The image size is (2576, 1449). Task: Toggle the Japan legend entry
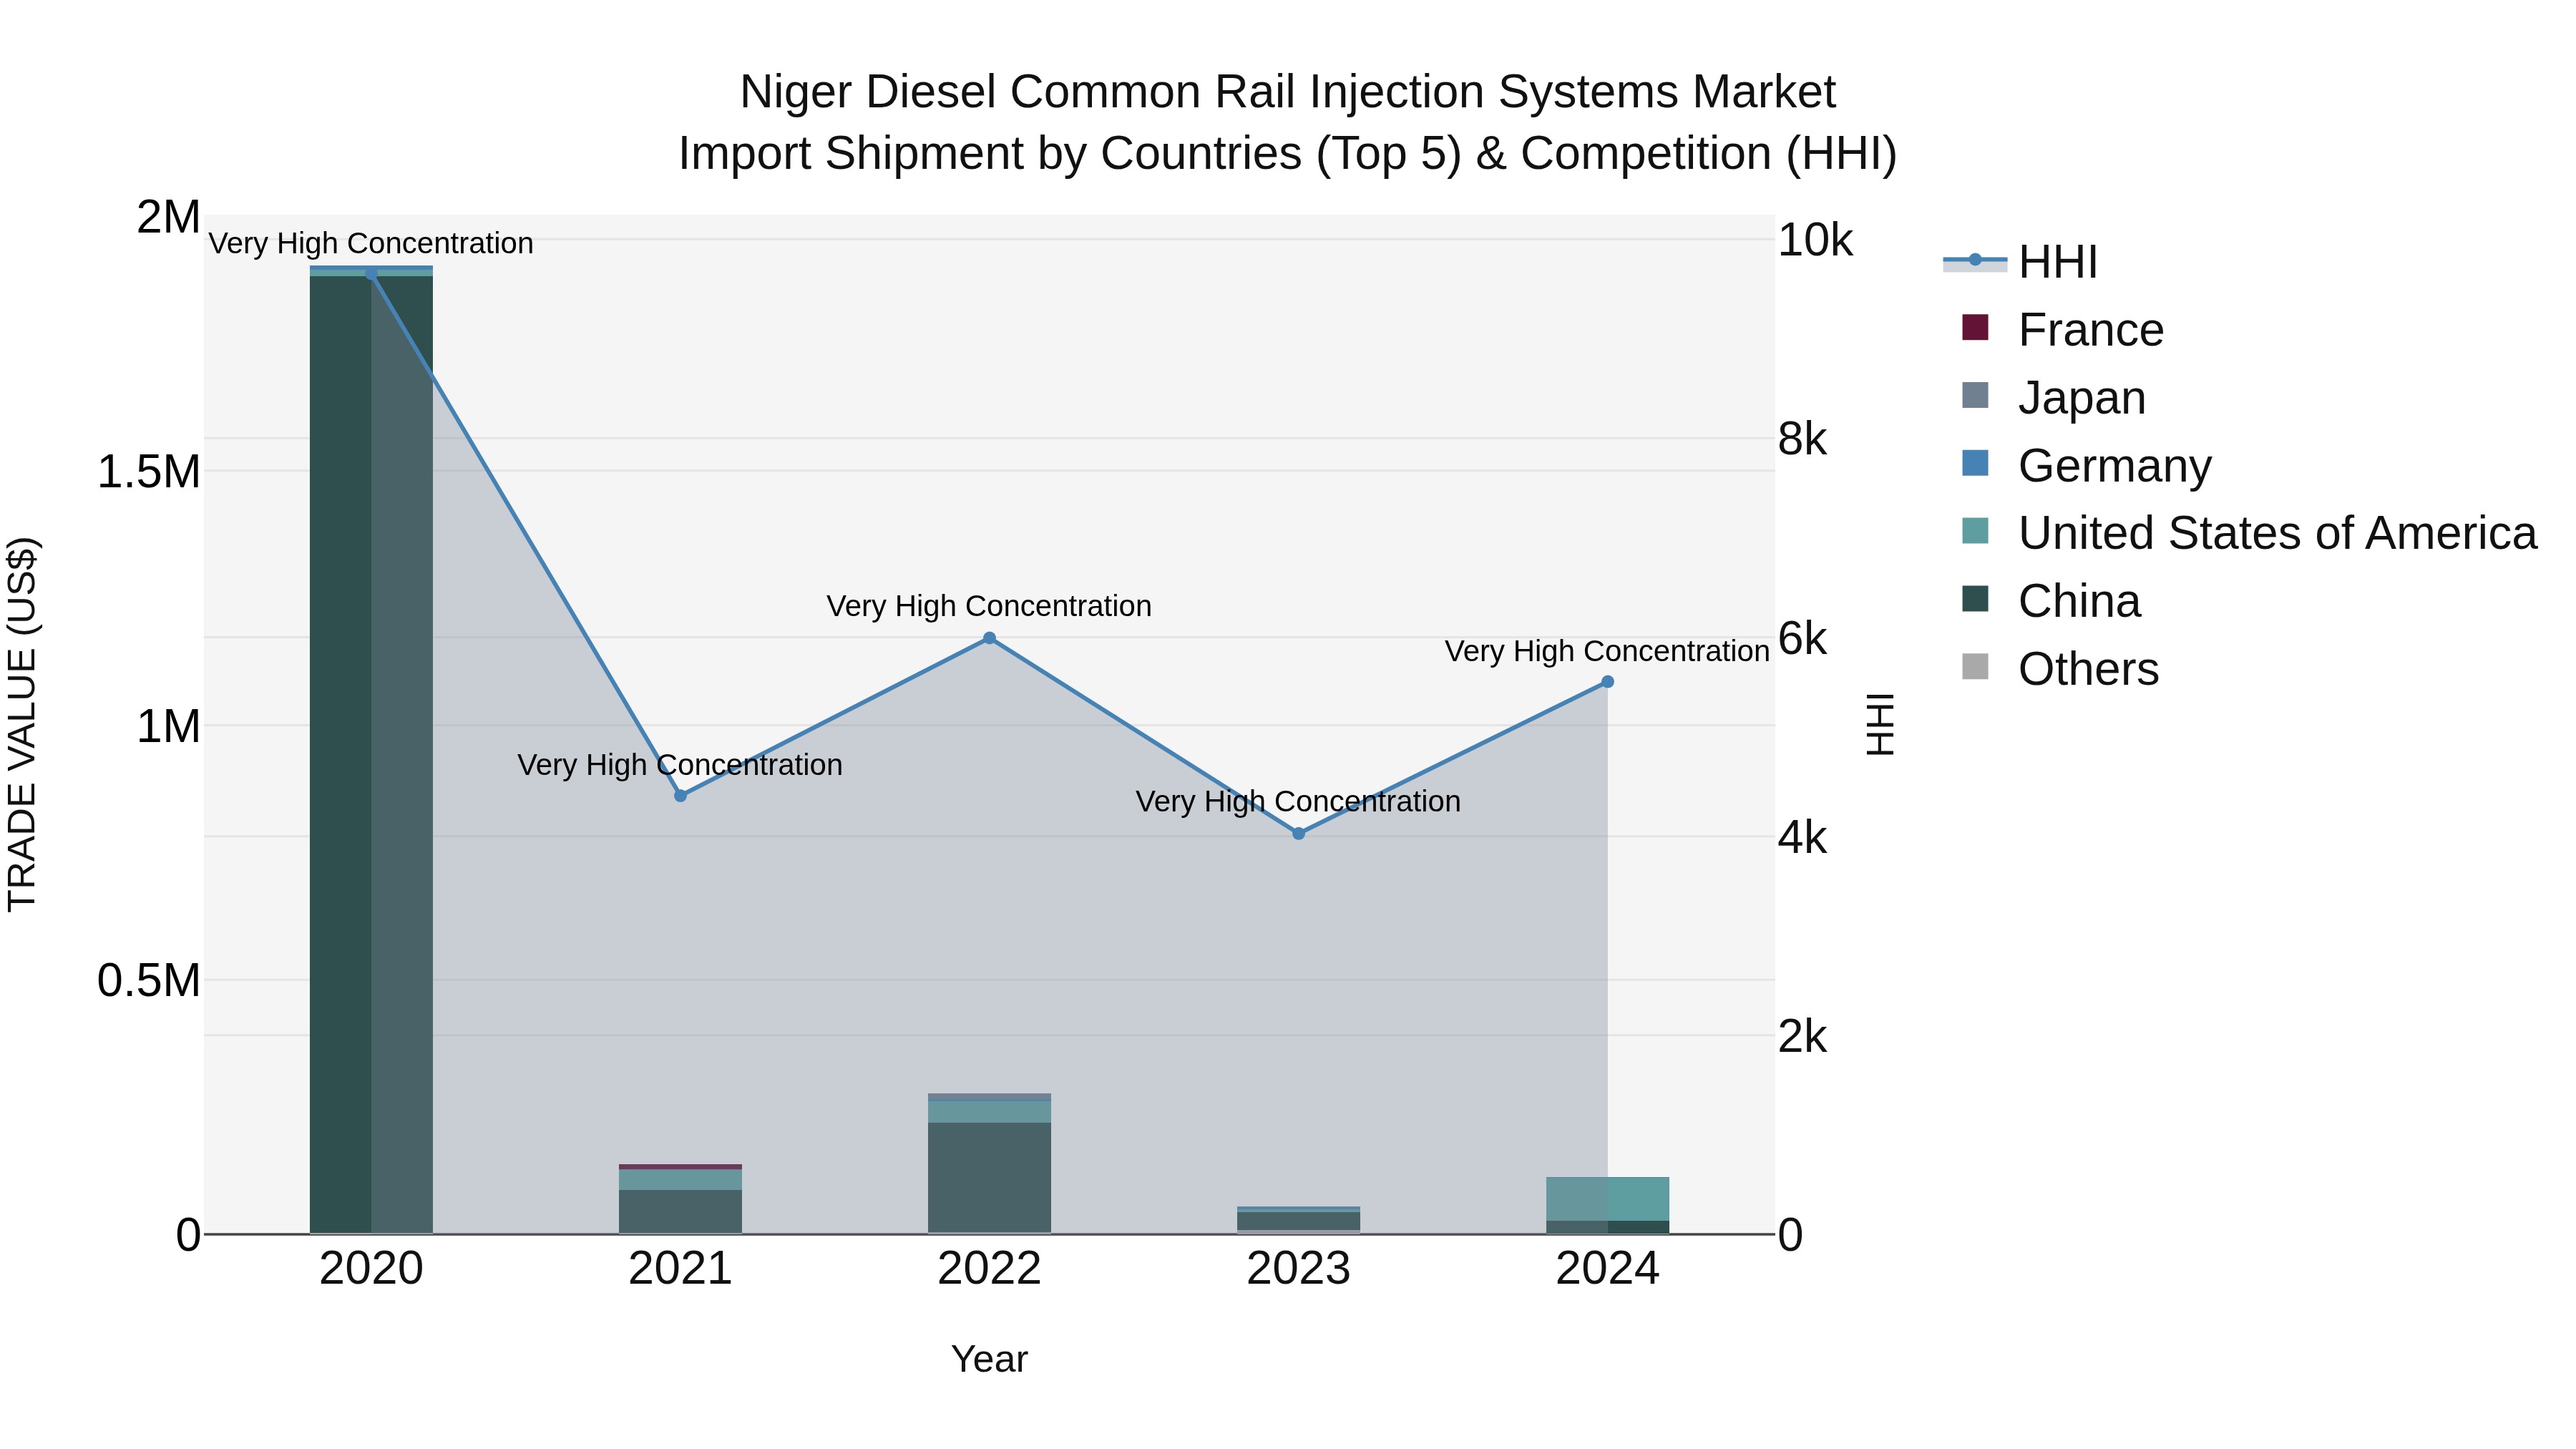[x=2054, y=398]
